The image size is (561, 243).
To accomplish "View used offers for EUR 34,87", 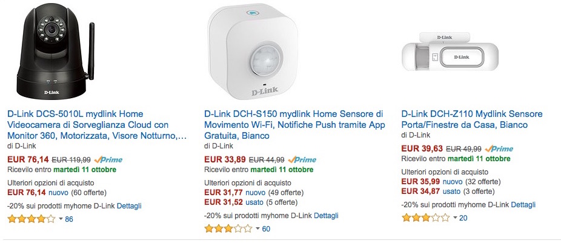I will click(453, 191).
